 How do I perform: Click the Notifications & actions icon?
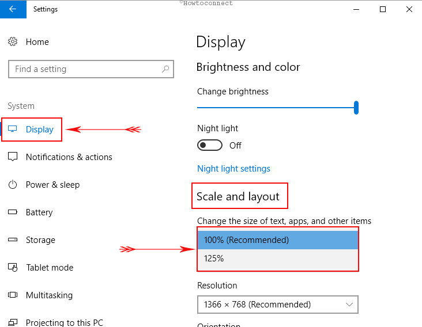(x=13, y=157)
